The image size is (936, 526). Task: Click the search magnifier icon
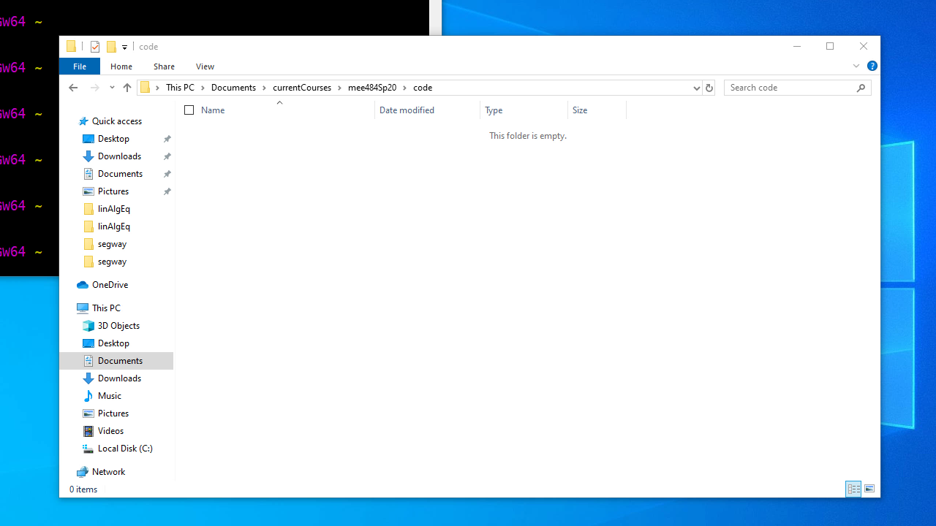click(x=861, y=88)
